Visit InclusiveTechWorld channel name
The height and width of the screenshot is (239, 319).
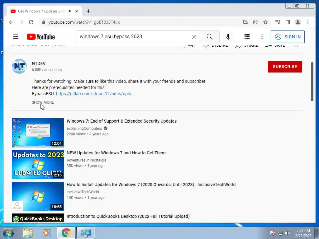point(83,192)
